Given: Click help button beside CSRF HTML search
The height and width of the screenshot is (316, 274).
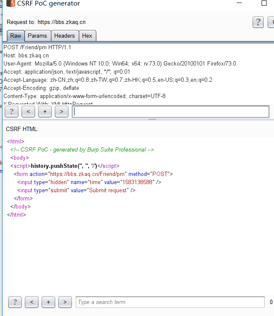Looking at the screenshot, I should point(15,302).
